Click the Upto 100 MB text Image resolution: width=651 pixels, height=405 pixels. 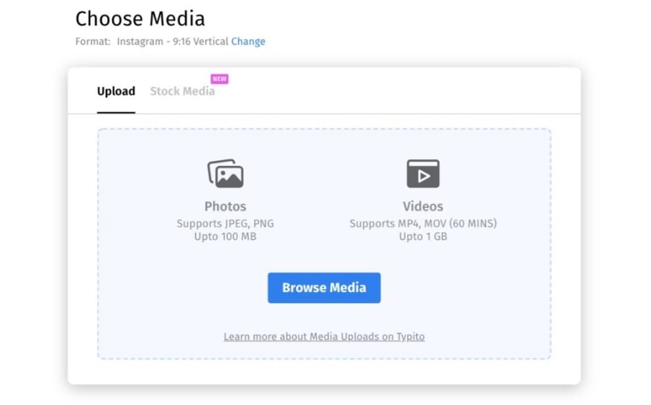click(x=226, y=237)
